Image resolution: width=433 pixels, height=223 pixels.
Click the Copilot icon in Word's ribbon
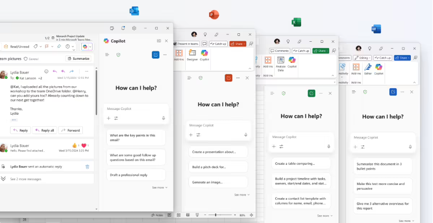pyautogui.click(x=379, y=69)
